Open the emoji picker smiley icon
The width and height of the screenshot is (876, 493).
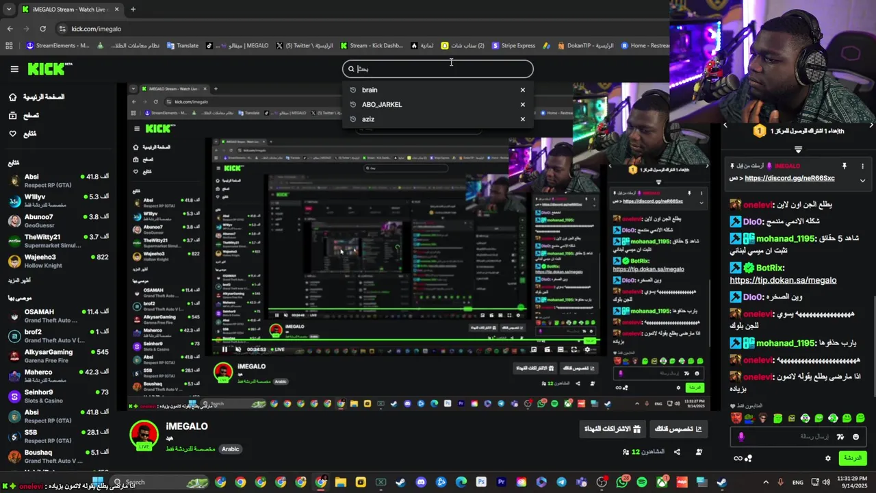click(x=855, y=437)
